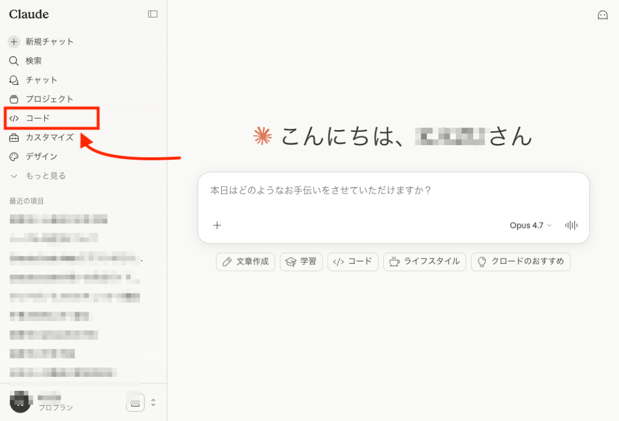Image resolution: width=619 pixels, height=421 pixels.
Task: Open the ghost incognito chat icon
Action: pos(603,15)
